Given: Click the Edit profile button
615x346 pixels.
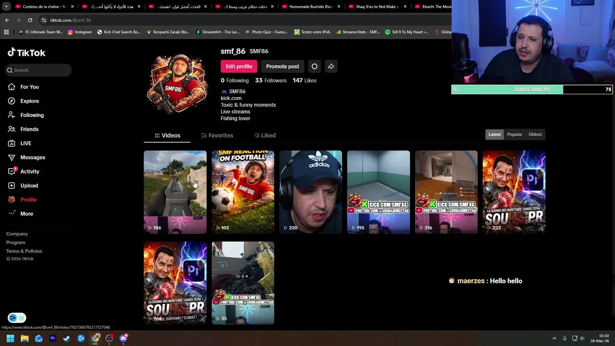Looking at the screenshot, I should click(x=239, y=66).
